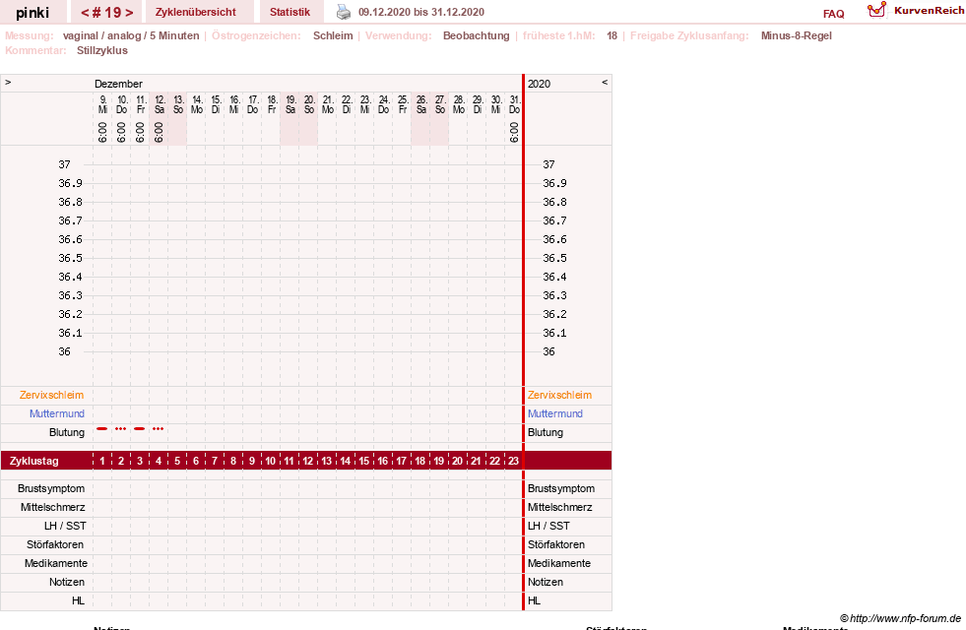Click the bleeding mark on 11. Fr
This screenshot has width=966, height=630.
click(140, 428)
